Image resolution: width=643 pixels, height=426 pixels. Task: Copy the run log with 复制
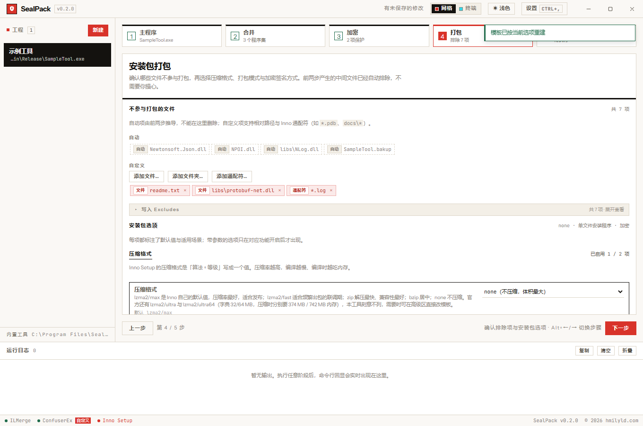[584, 351]
